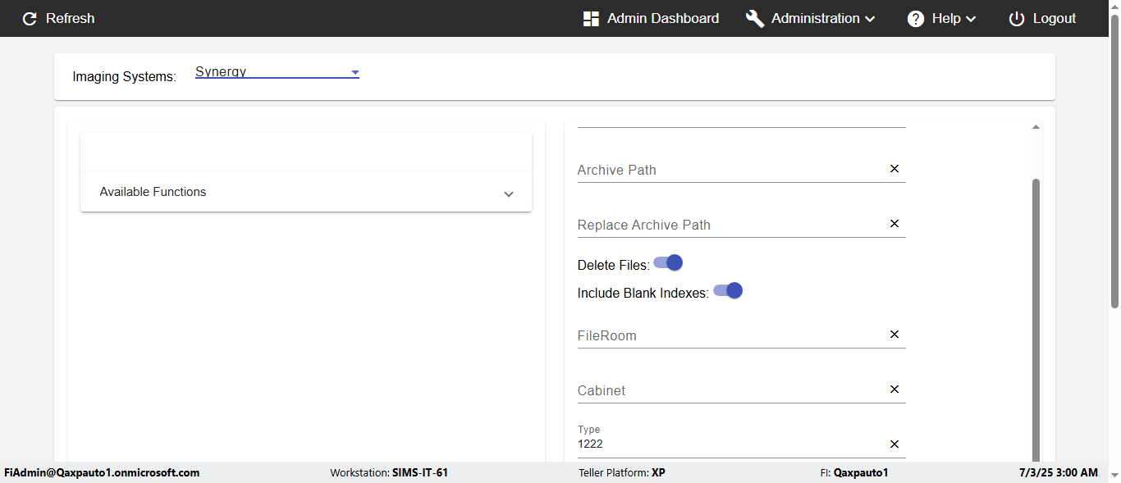This screenshot has width=1121, height=483.
Task: Open the Imaging Systems dropdown
Action: coord(277,72)
